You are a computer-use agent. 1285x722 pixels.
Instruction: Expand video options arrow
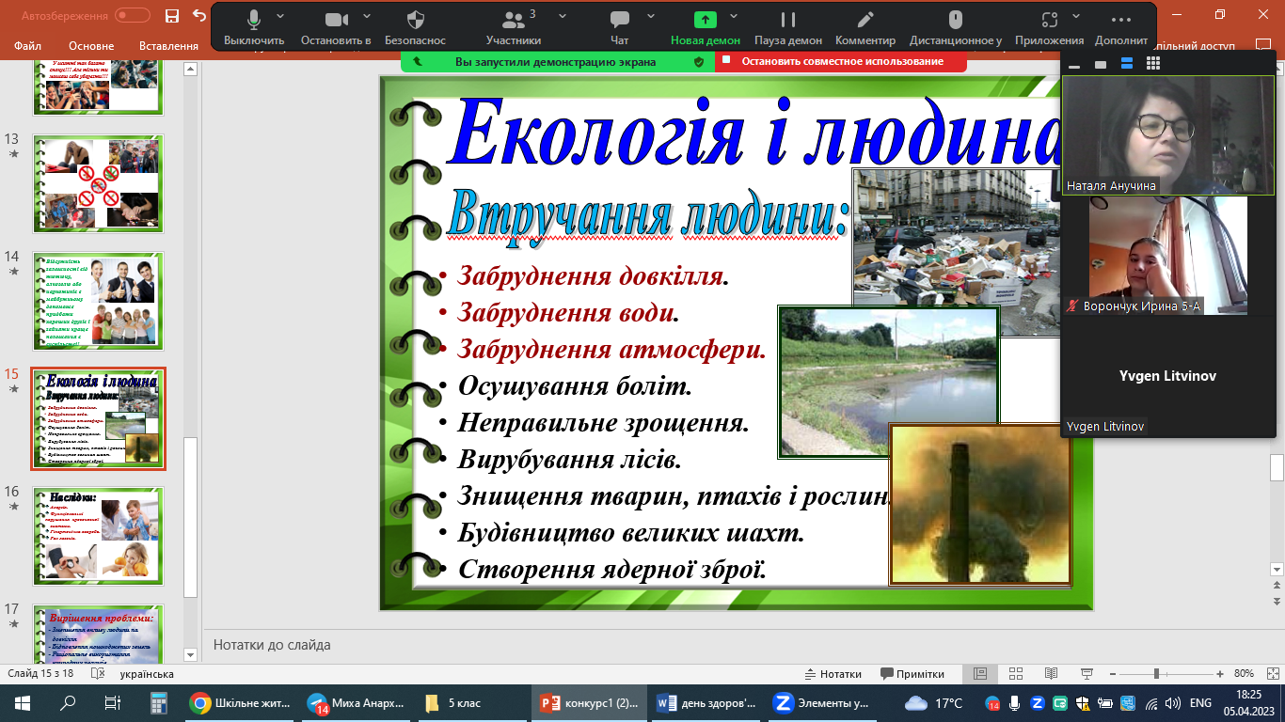point(366,16)
